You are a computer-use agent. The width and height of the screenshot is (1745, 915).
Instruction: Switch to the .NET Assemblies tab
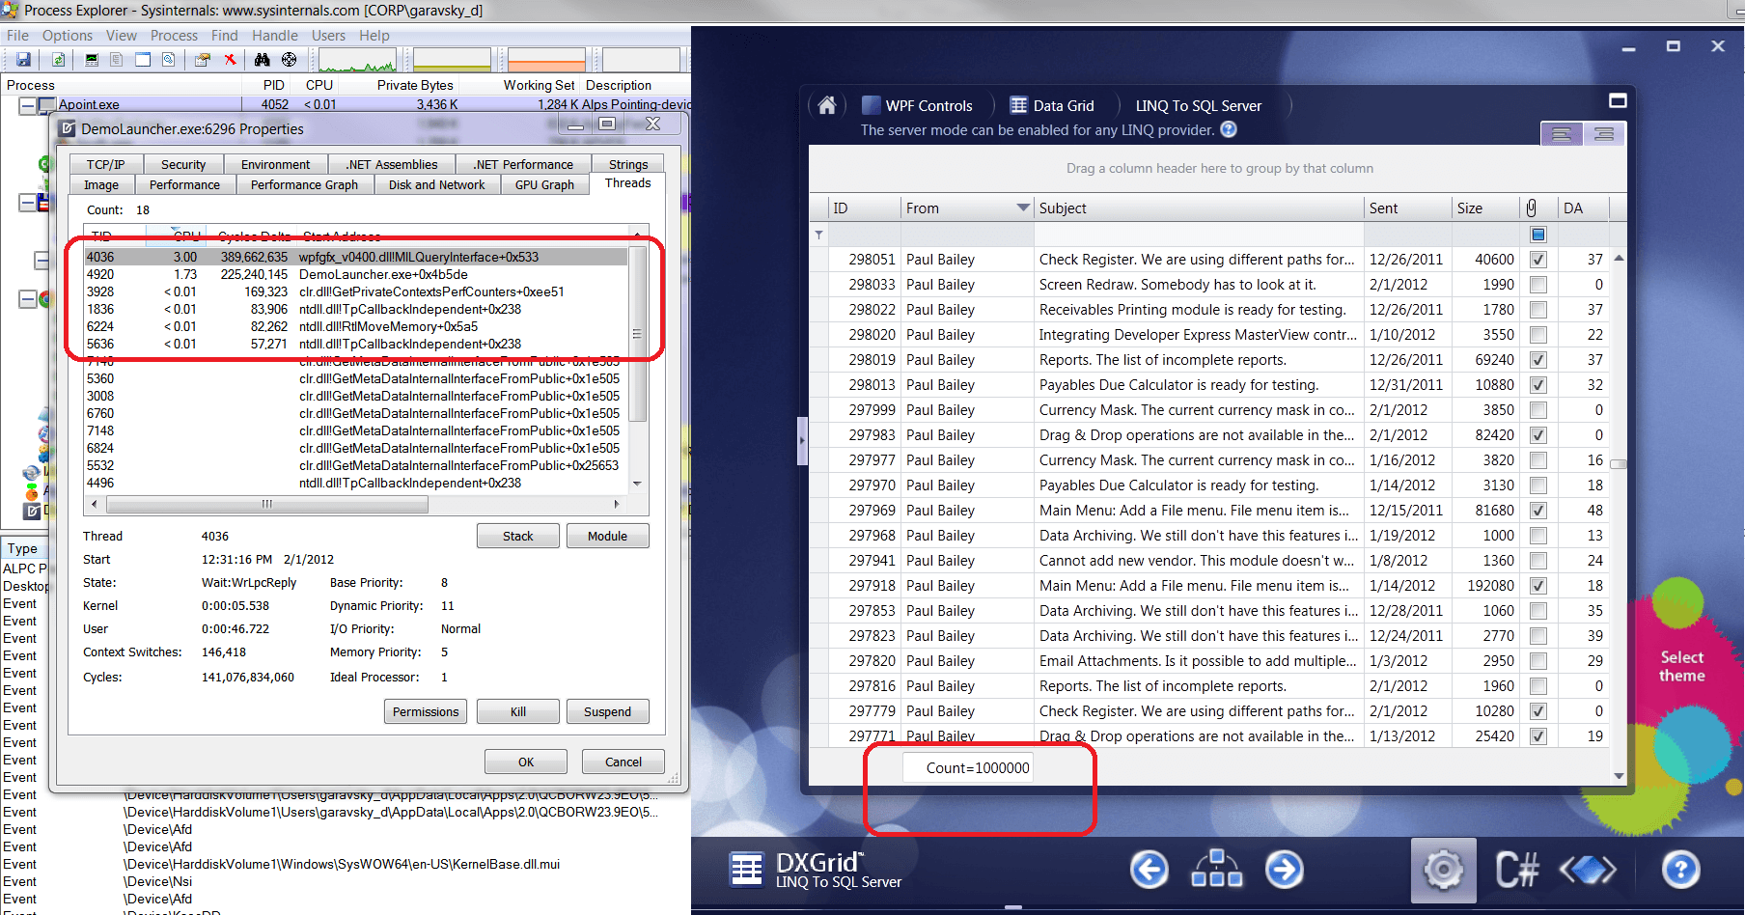392,165
